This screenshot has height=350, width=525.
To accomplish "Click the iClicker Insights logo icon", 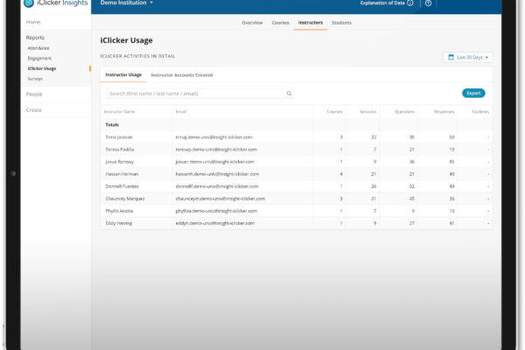I will click(x=29, y=3).
